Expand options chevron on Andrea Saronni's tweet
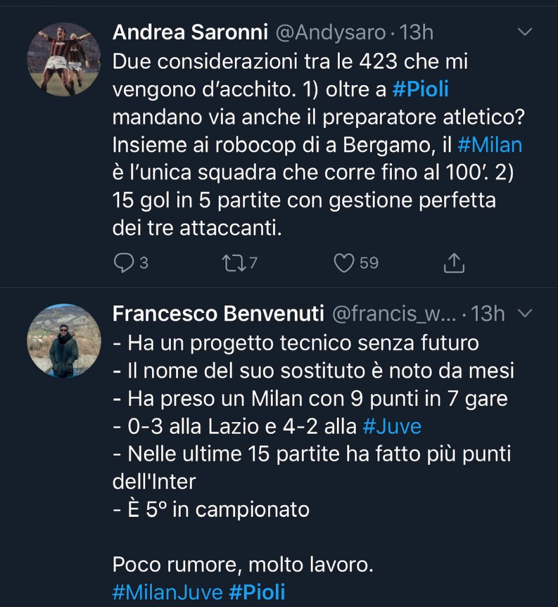This screenshot has width=558, height=607. (x=525, y=32)
